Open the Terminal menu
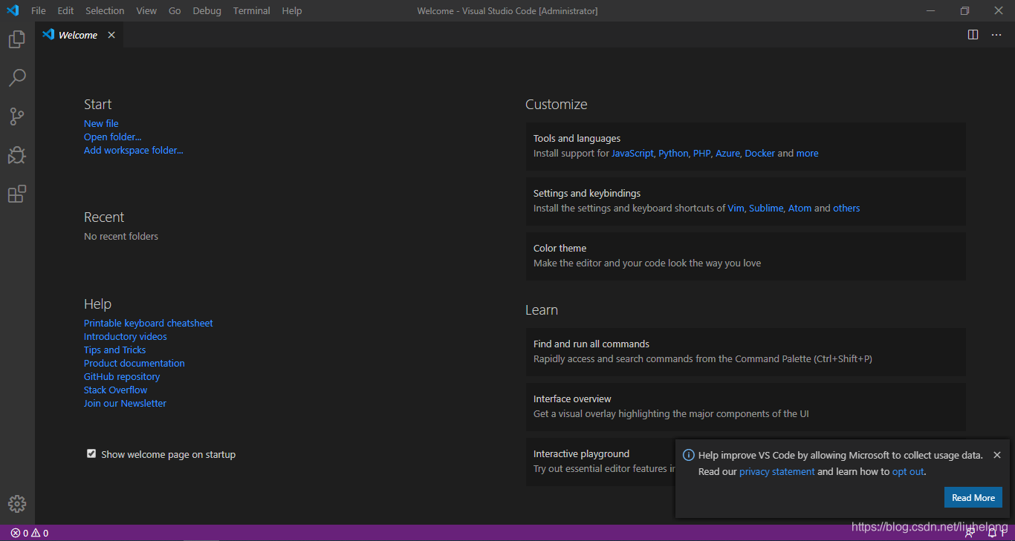Screen dimensions: 1015x541 coord(252,10)
